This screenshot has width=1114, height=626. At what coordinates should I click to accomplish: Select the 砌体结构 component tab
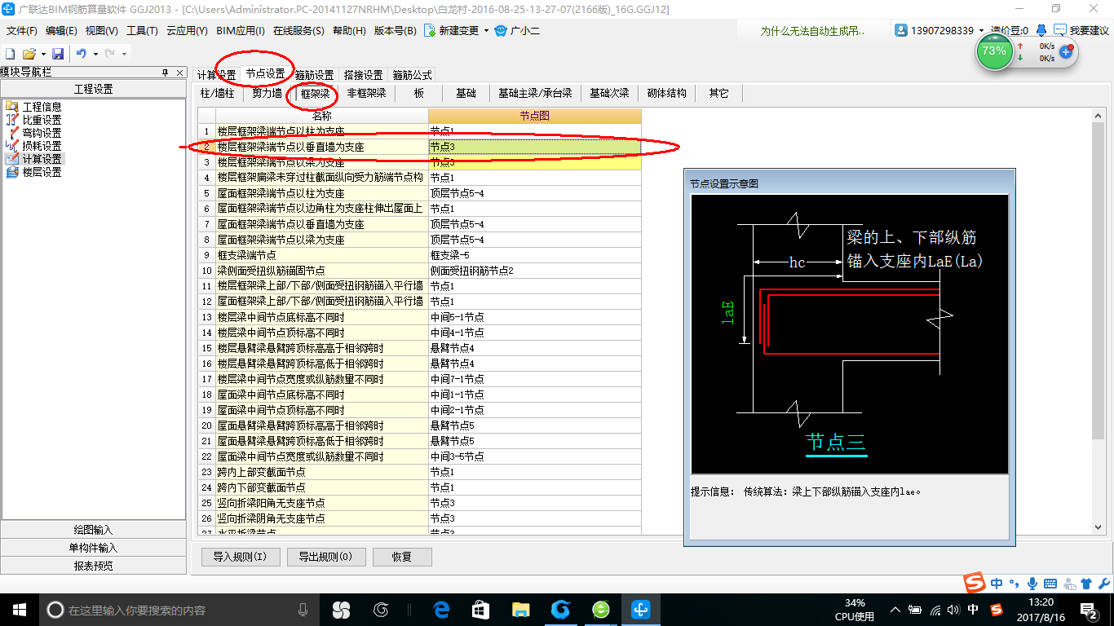coord(666,93)
